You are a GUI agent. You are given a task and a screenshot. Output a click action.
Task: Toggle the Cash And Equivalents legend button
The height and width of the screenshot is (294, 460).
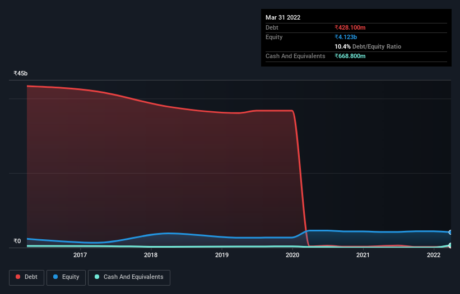click(x=129, y=277)
